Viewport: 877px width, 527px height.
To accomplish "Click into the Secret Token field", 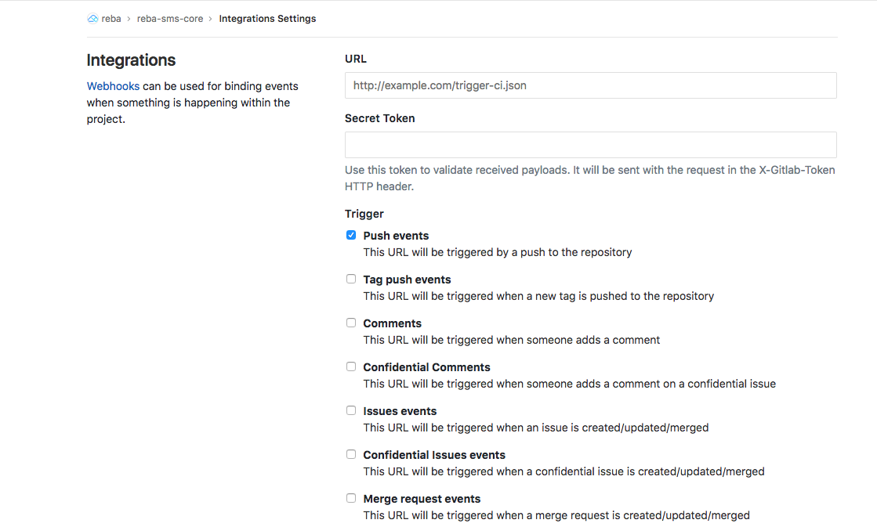I will pyautogui.click(x=590, y=145).
